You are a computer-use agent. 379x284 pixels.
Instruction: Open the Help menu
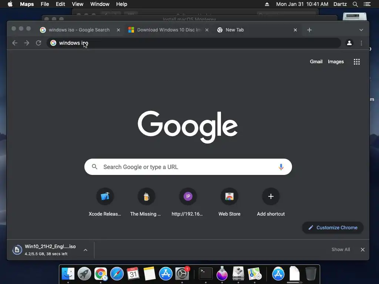121,4
